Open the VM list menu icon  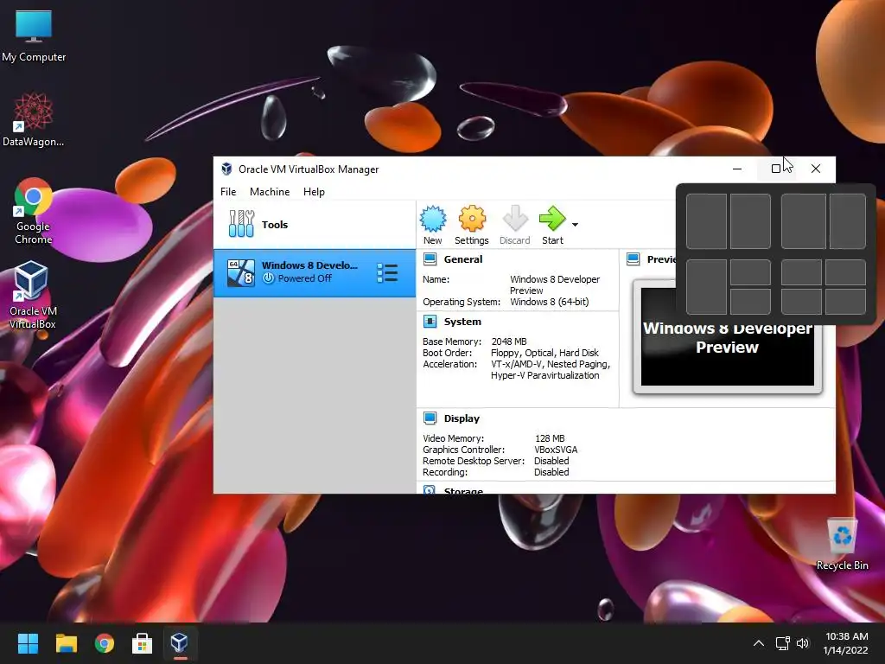(x=387, y=272)
